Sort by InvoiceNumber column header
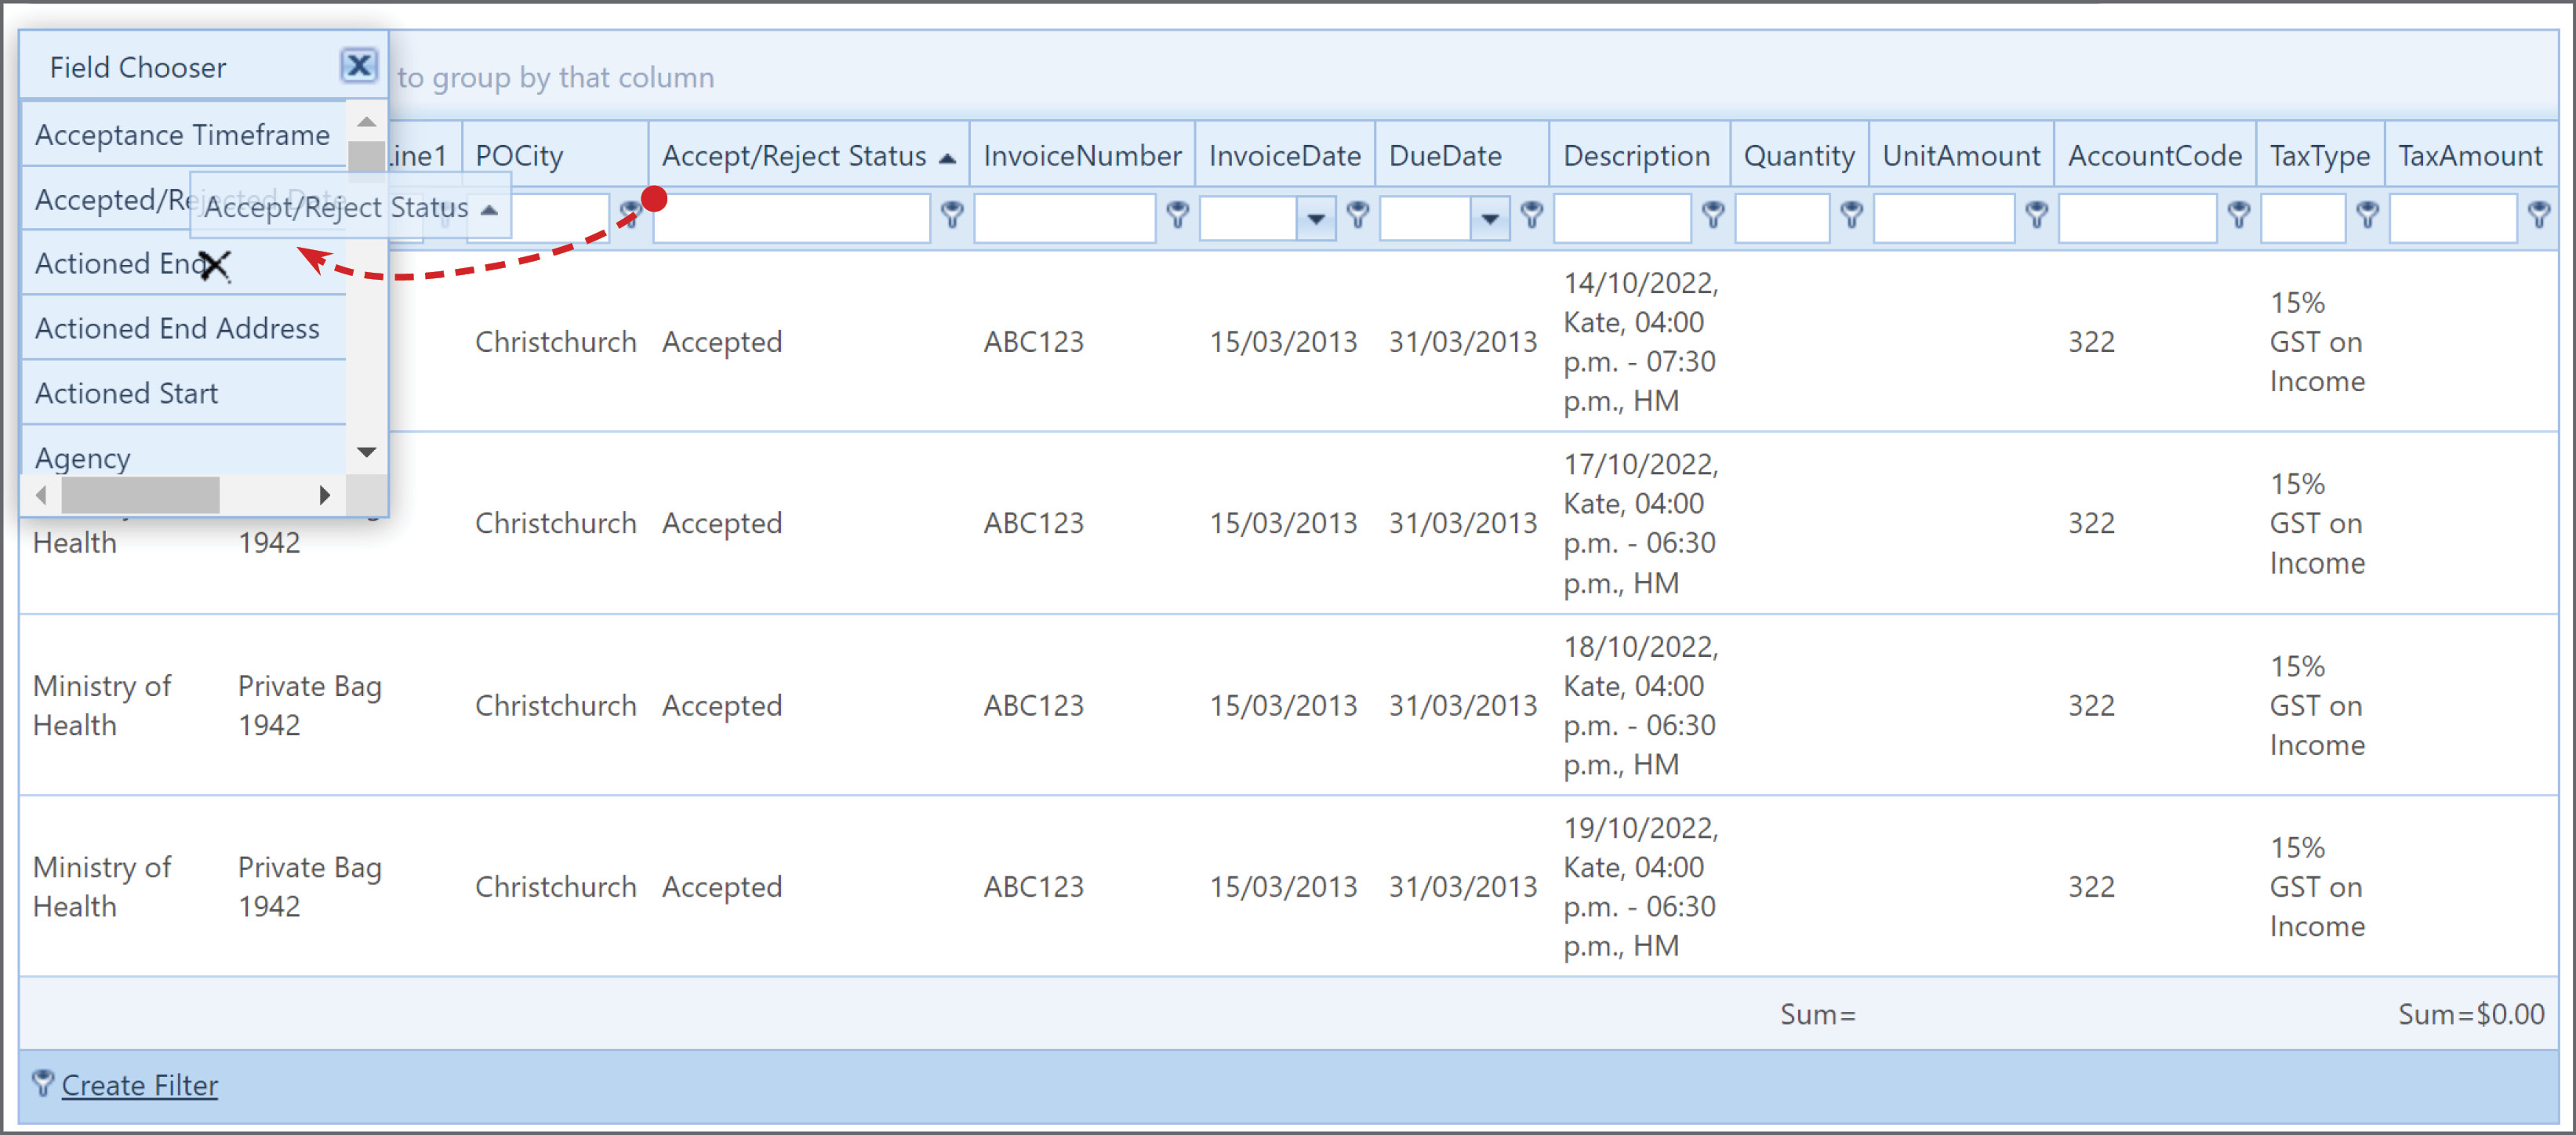The height and width of the screenshot is (1135, 2576). 1082,155
